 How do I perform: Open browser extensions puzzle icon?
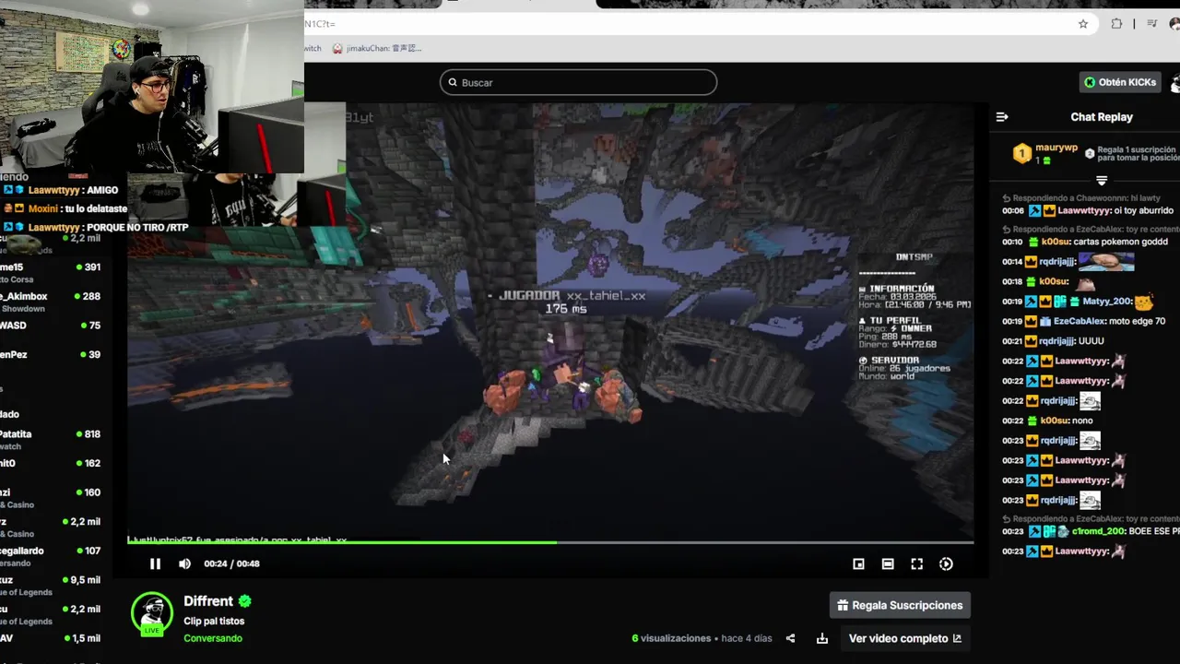(1116, 24)
